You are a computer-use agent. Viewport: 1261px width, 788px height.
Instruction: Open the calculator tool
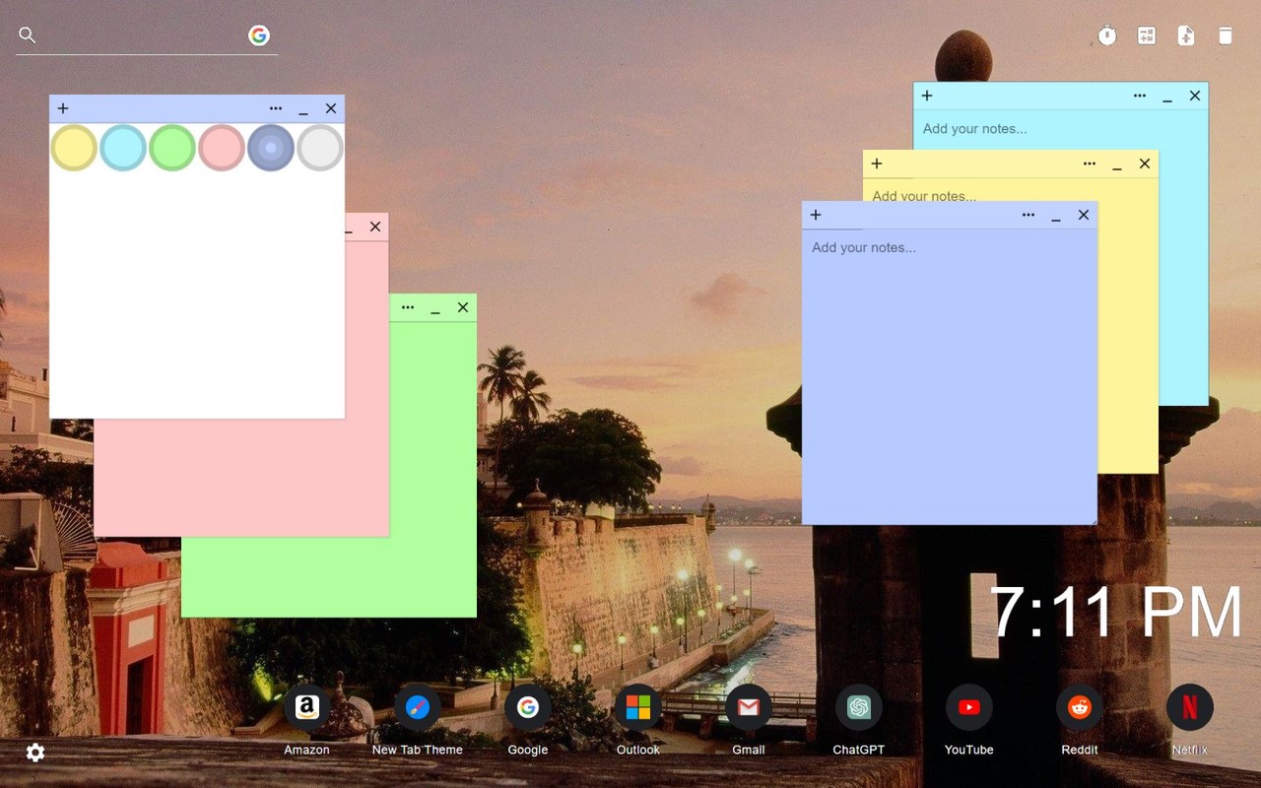[x=1147, y=36]
